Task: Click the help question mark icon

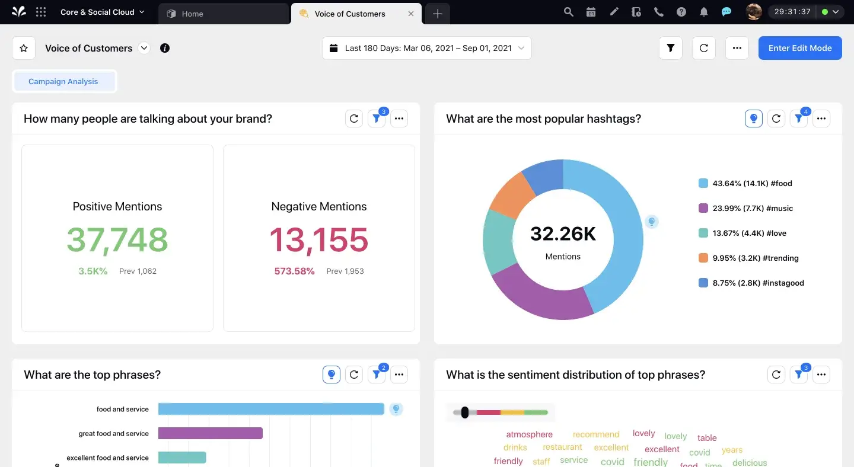Action: point(681,12)
